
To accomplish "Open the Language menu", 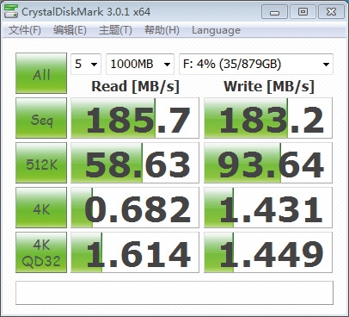I will 216,30.
